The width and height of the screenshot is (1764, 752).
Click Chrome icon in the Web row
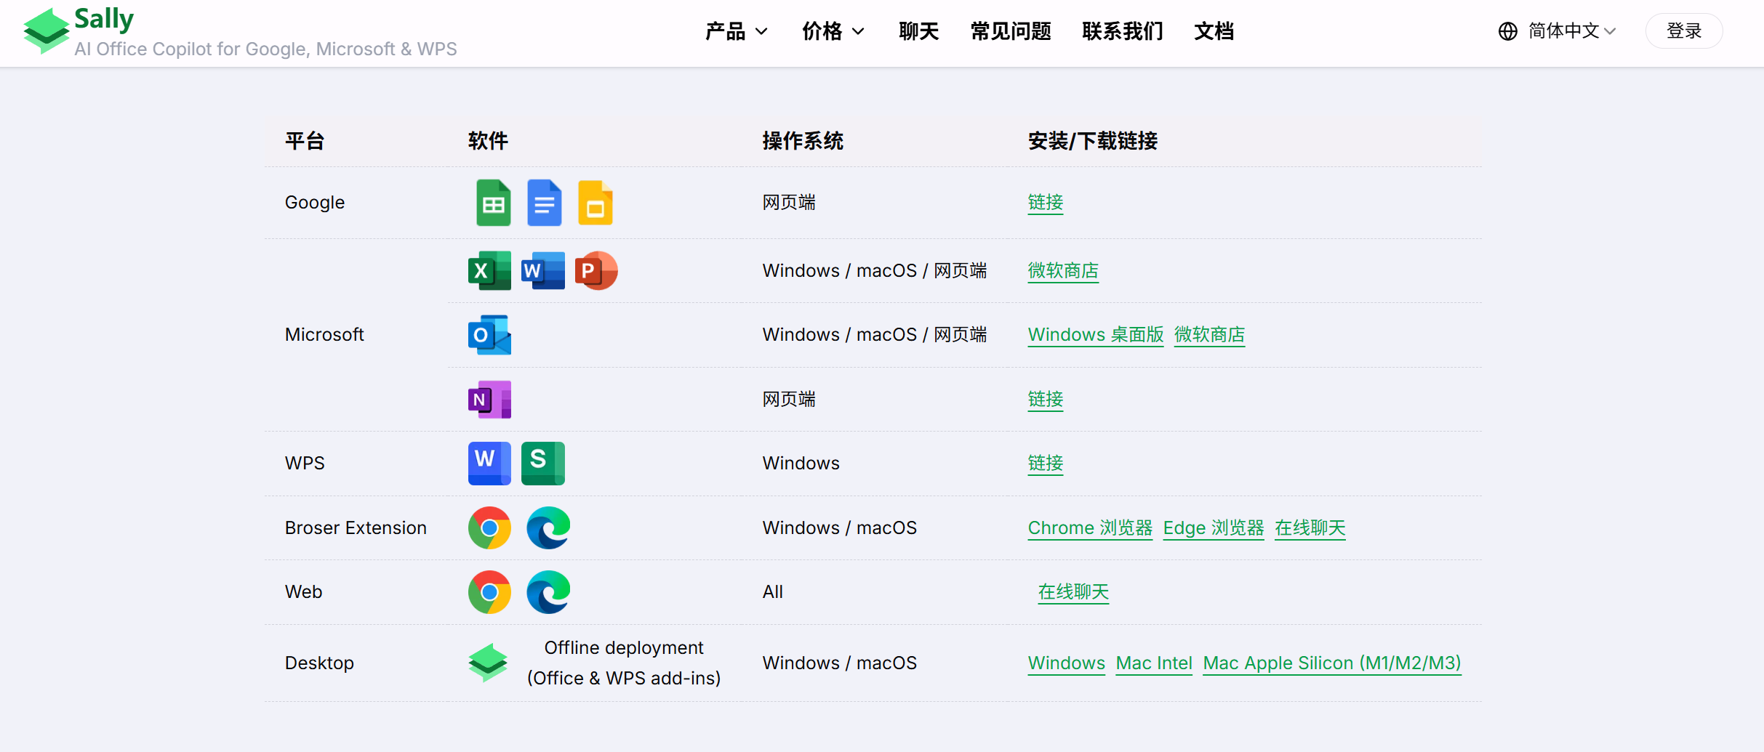pyautogui.click(x=489, y=592)
